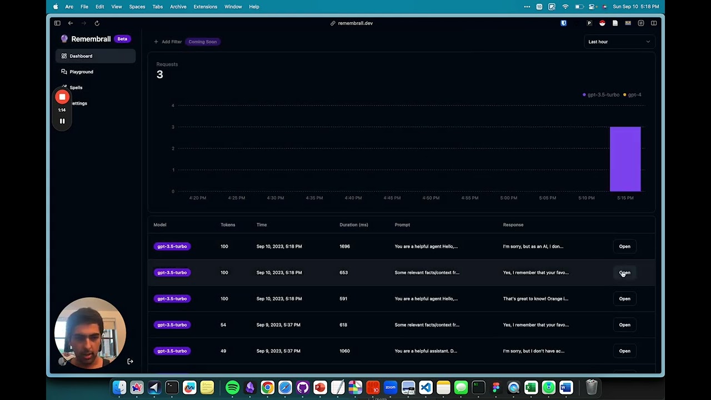Open the Dashboard page in sidebar
The image size is (711, 400).
pos(95,56)
